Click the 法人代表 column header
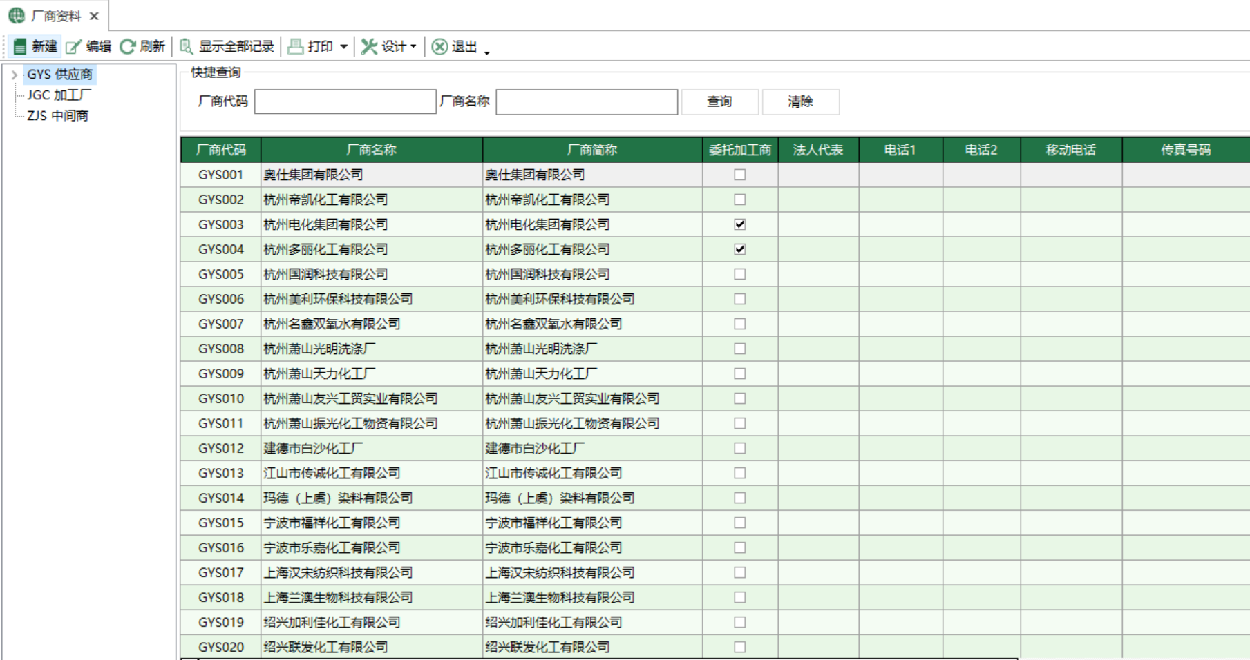 click(818, 150)
